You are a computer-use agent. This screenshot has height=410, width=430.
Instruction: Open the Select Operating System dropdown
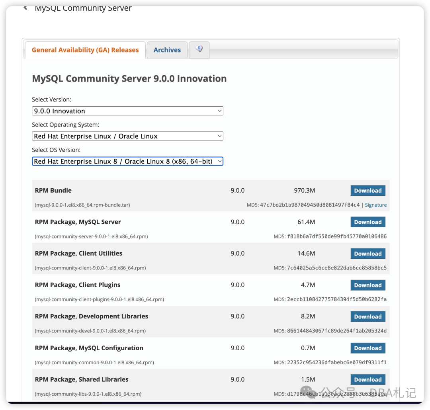(x=127, y=136)
